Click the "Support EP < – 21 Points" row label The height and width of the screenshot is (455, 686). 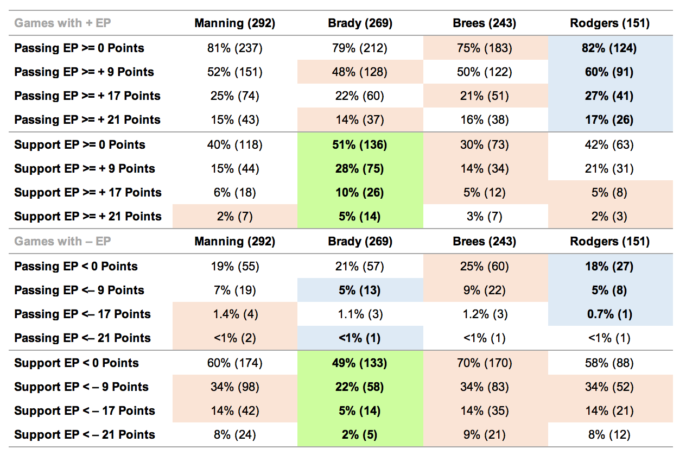point(85,435)
